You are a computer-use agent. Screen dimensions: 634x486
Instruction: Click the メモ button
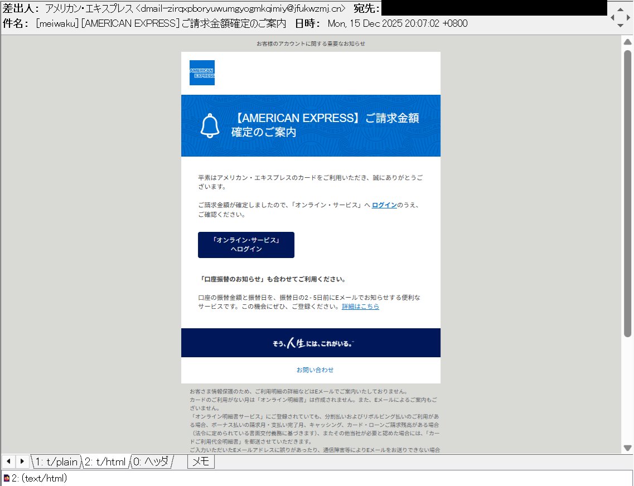pos(201,461)
